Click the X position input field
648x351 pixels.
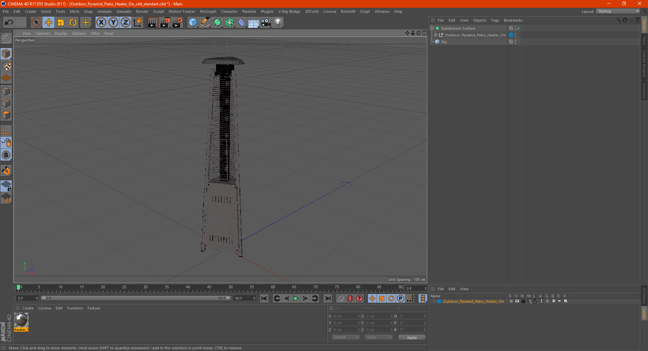pyautogui.click(x=347, y=316)
